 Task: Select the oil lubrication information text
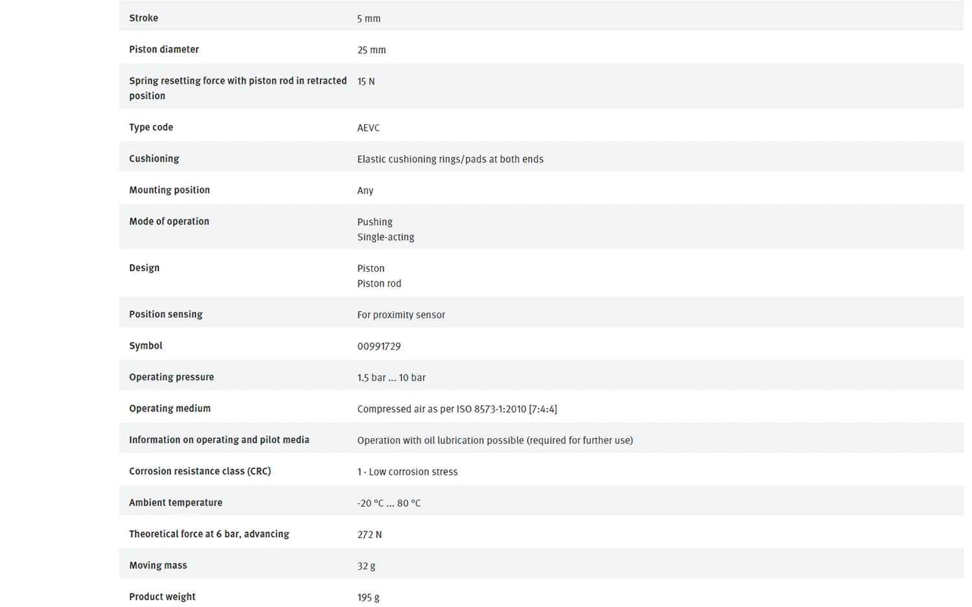pyautogui.click(x=495, y=441)
